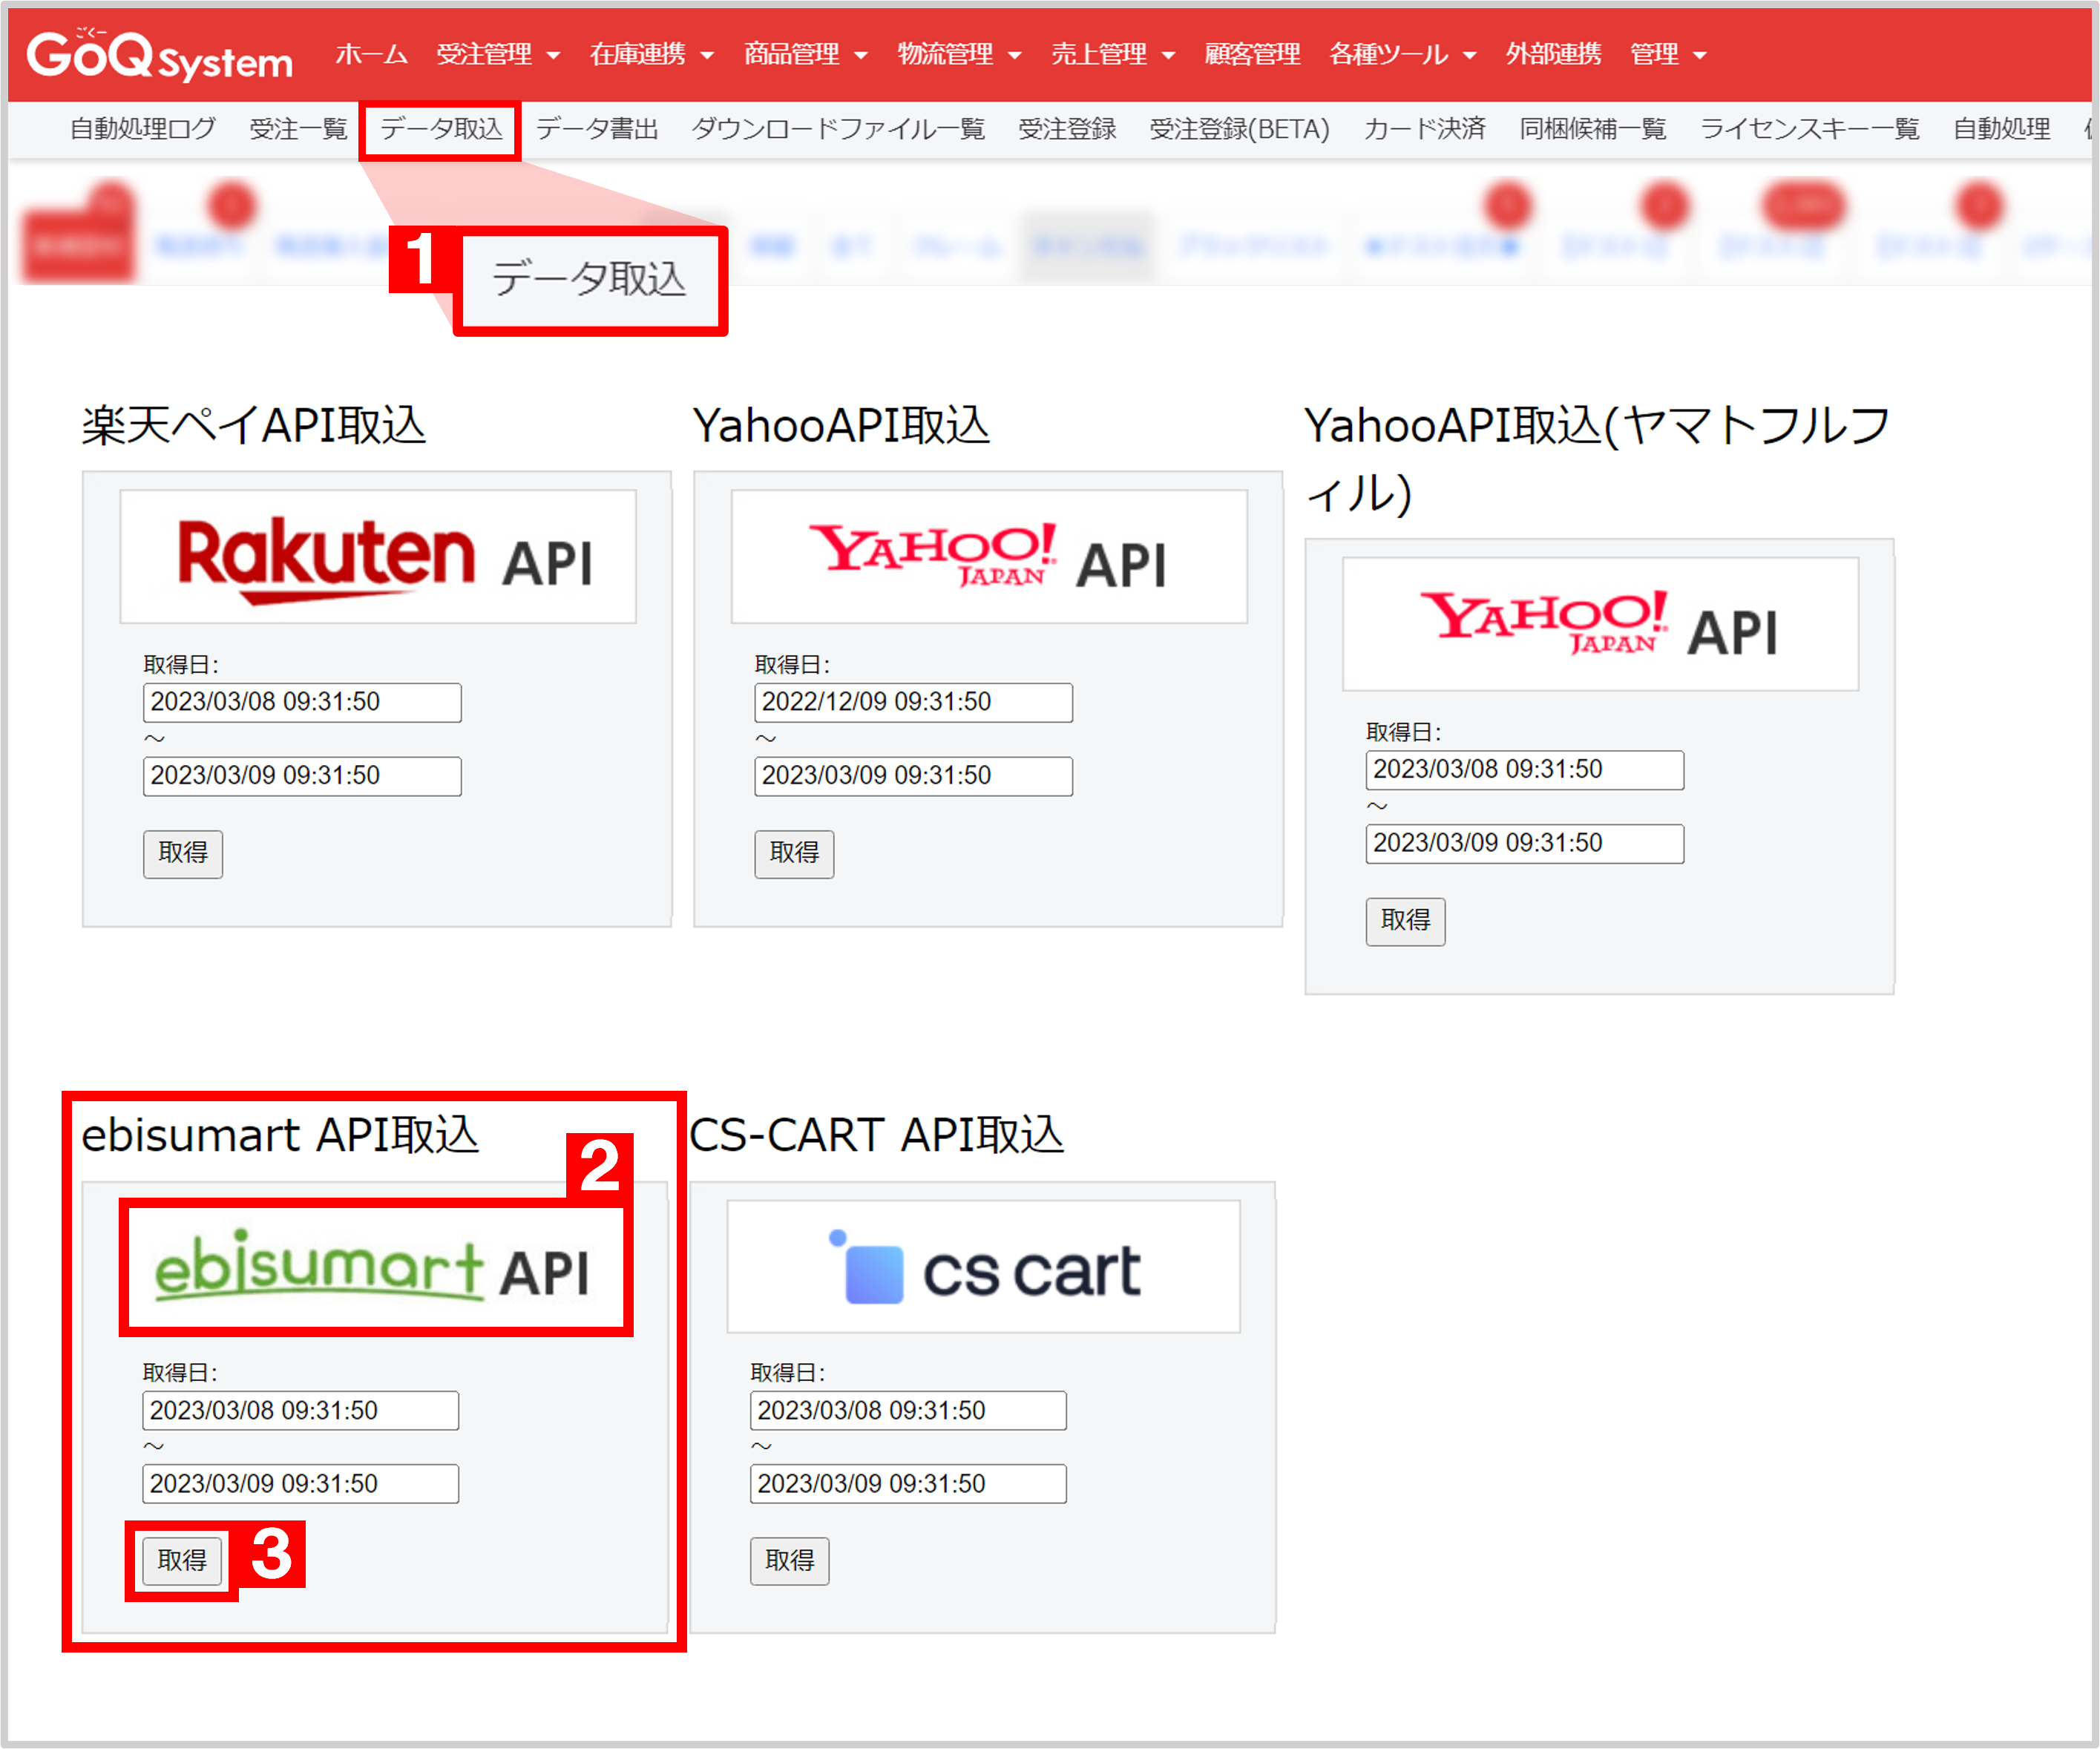Edit YahooAPI取込 end date field
The image size is (2100, 1749).
(x=913, y=776)
